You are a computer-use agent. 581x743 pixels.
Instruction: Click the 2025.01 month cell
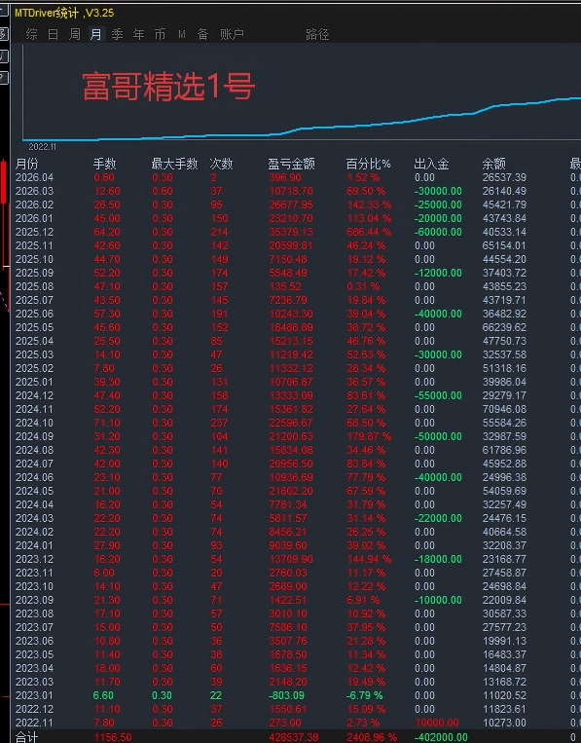(x=34, y=382)
